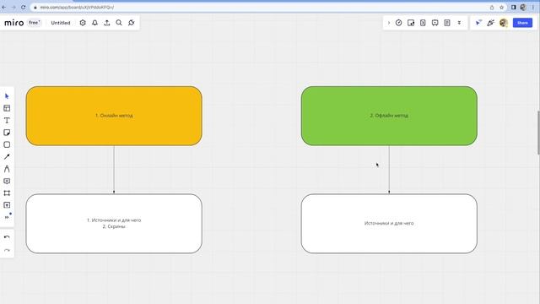Start the timer tool
Screen dimensions: 540x304
point(398,23)
